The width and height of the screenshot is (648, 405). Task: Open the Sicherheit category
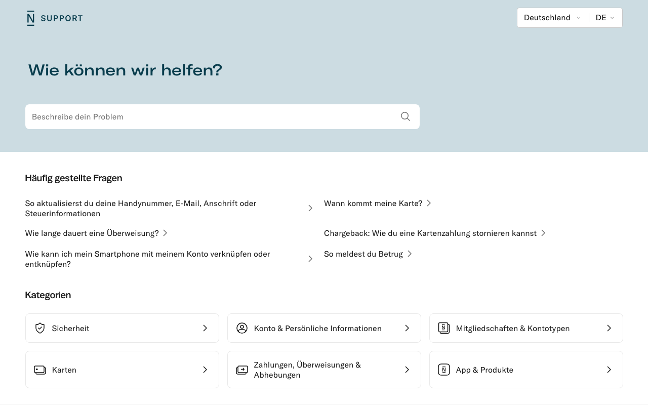tap(122, 328)
